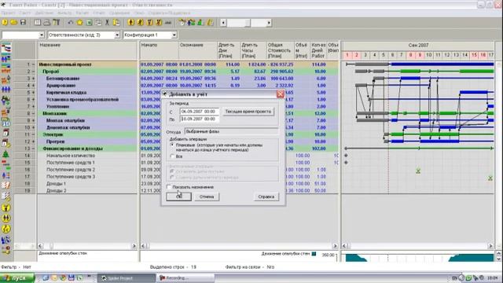Collapse row 13 Финансирование и доходы

point(33,149)
